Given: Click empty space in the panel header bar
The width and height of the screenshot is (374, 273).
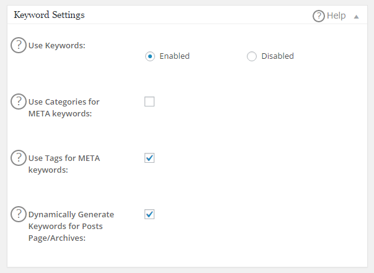Looking at the screenshot, I should (198, 15).
